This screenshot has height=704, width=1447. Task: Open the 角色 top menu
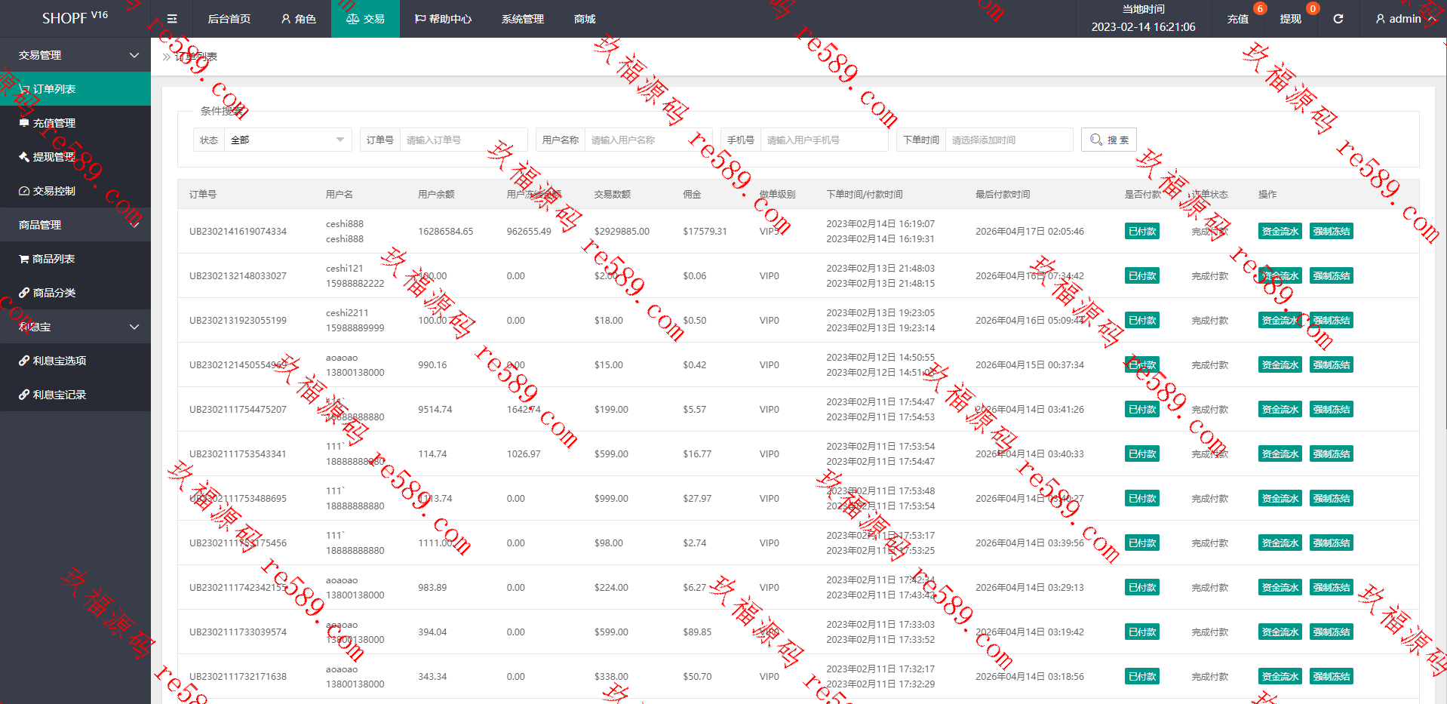click(298, 19)
